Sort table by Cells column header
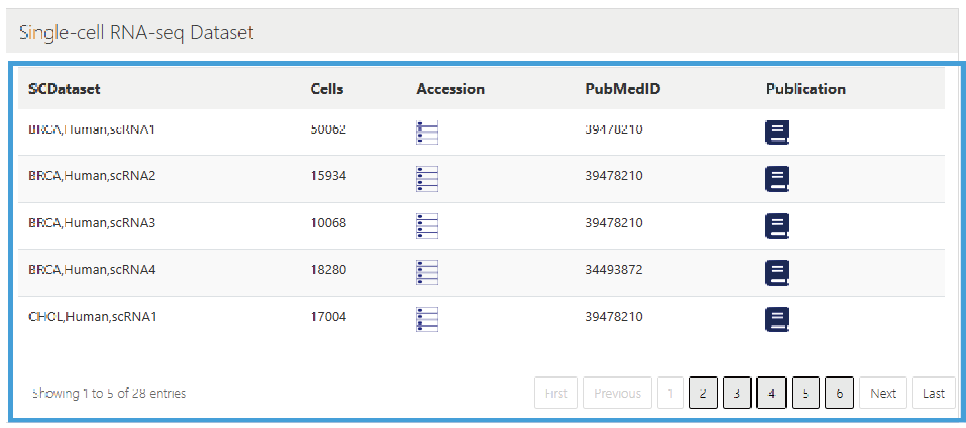Viewport: 966px width, 428px height. click(326, 89)
